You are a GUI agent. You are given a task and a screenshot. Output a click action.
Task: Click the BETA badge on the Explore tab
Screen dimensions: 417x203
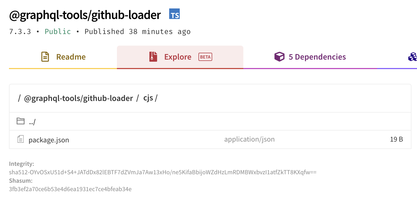point(205,57)
